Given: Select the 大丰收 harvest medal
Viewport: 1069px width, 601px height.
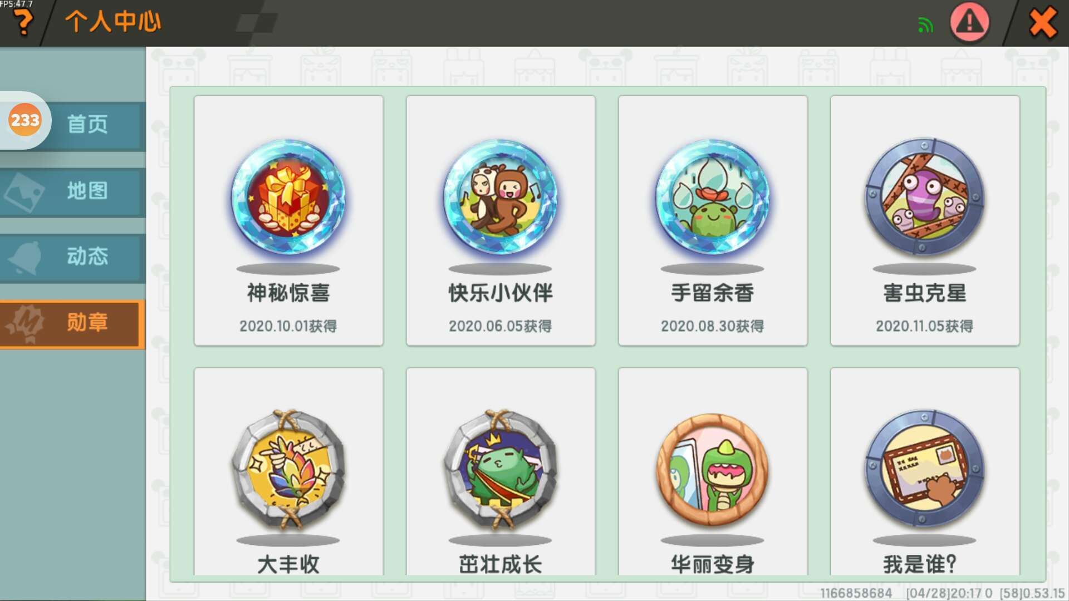Looking at the screenshot, I should tap(288, 471).
